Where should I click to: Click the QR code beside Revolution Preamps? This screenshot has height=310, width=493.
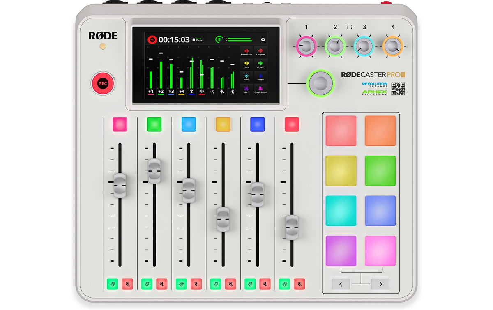coord(398,89)
